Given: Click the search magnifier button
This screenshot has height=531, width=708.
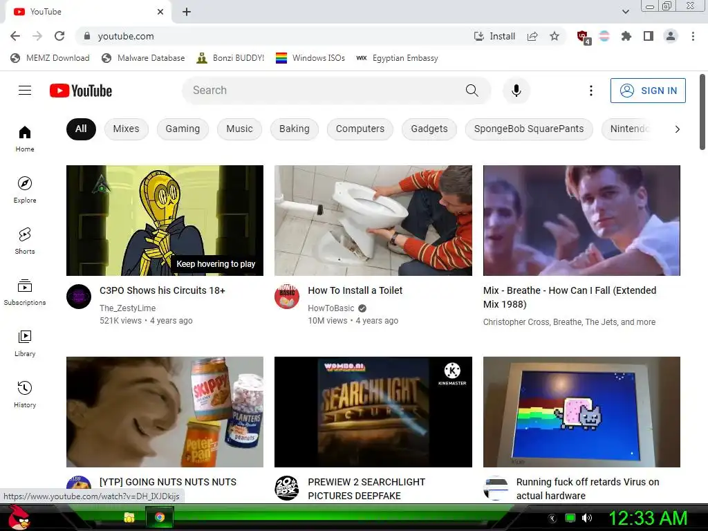Looking at the screenshot, I should pyautogui.click(x=472, y=91).
